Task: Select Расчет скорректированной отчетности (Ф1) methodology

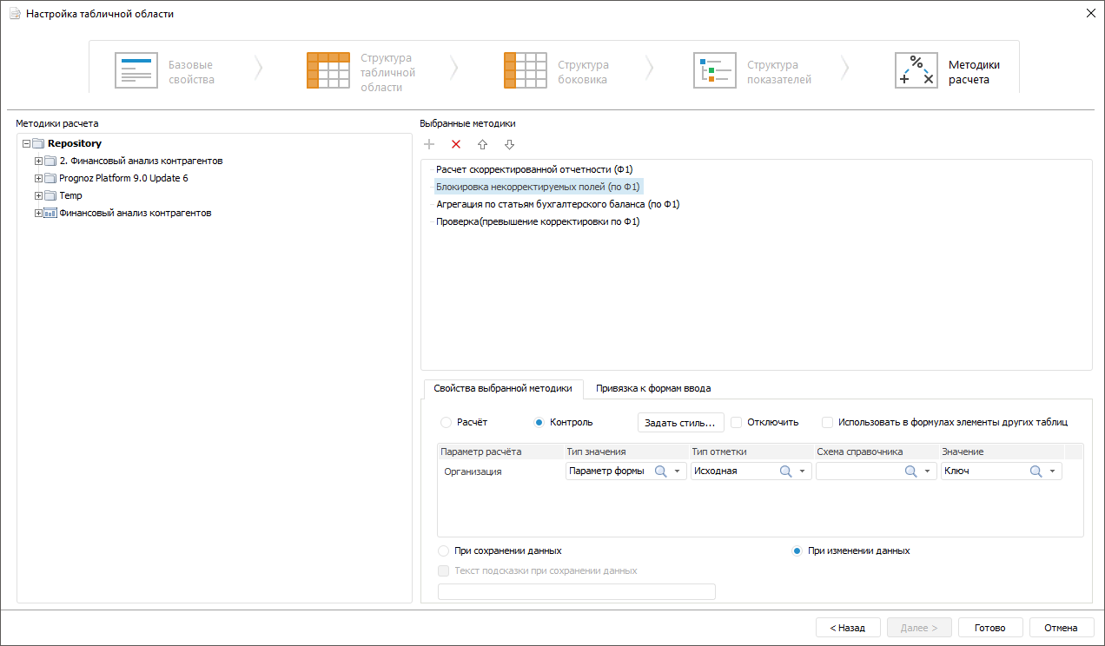Action: point(535,169)
